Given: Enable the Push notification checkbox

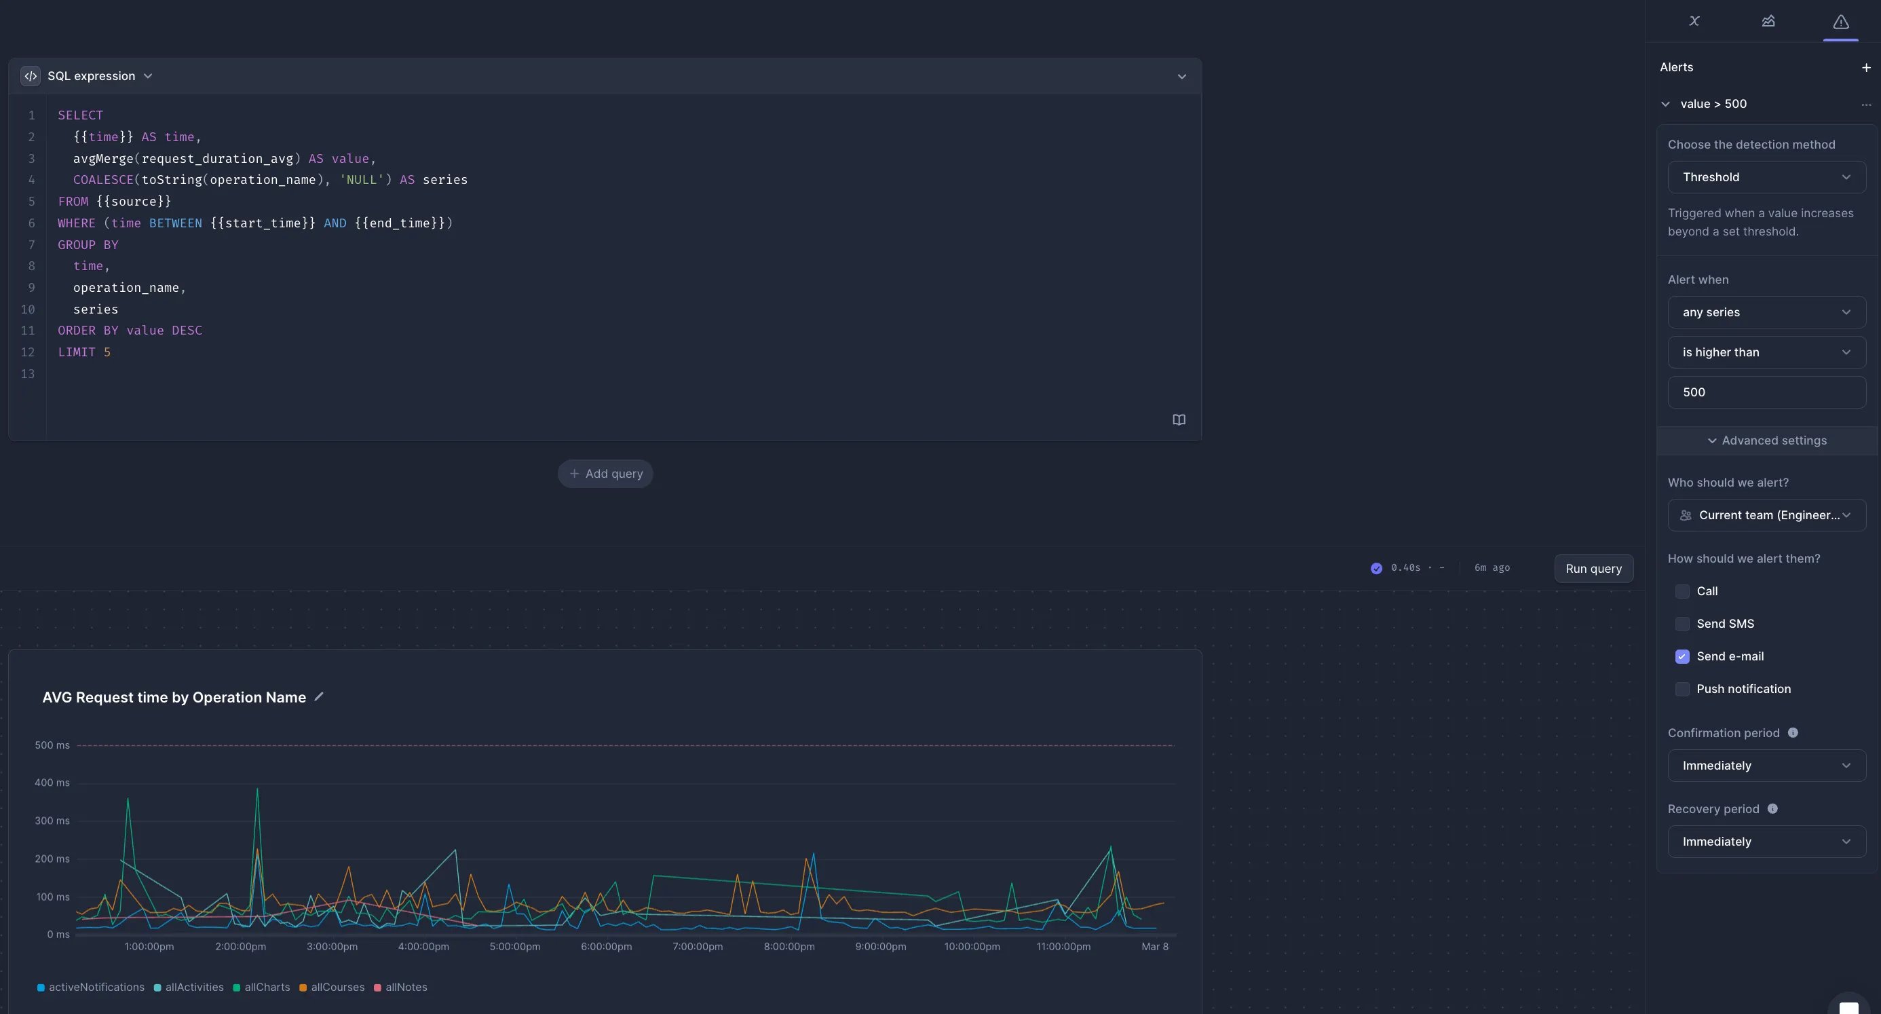Looking at the screenshot, I should [1682, 689].
